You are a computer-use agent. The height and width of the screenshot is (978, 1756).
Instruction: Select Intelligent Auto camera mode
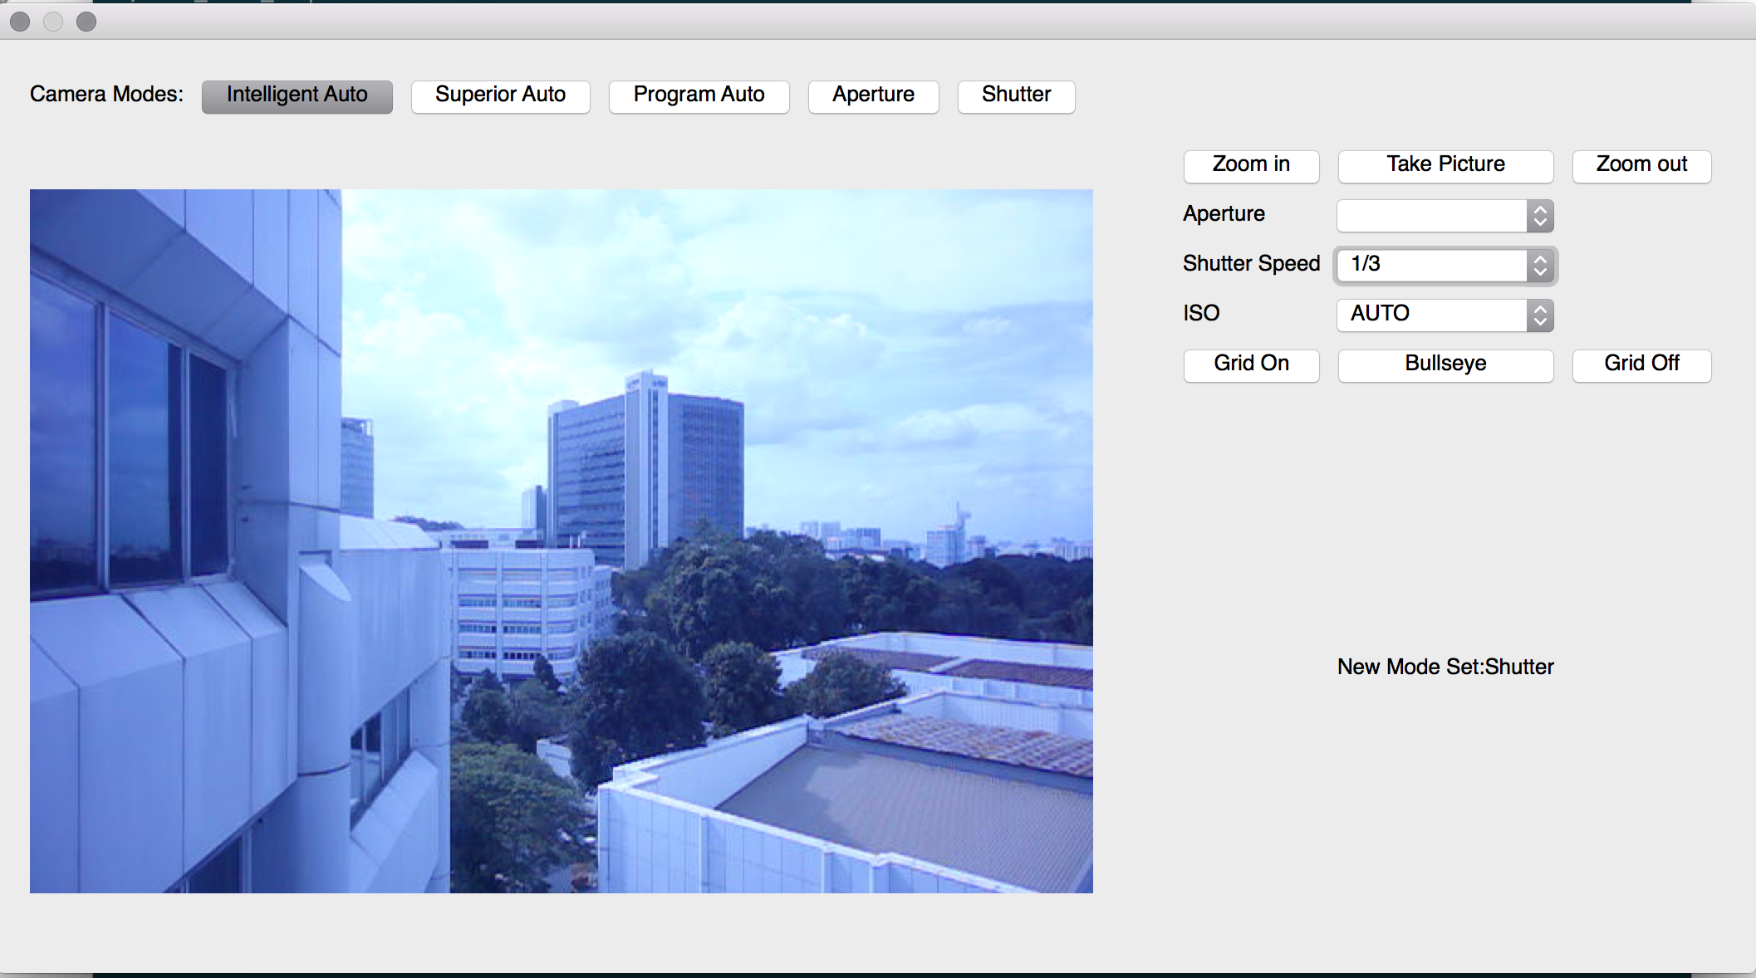[x=297, y=95]
